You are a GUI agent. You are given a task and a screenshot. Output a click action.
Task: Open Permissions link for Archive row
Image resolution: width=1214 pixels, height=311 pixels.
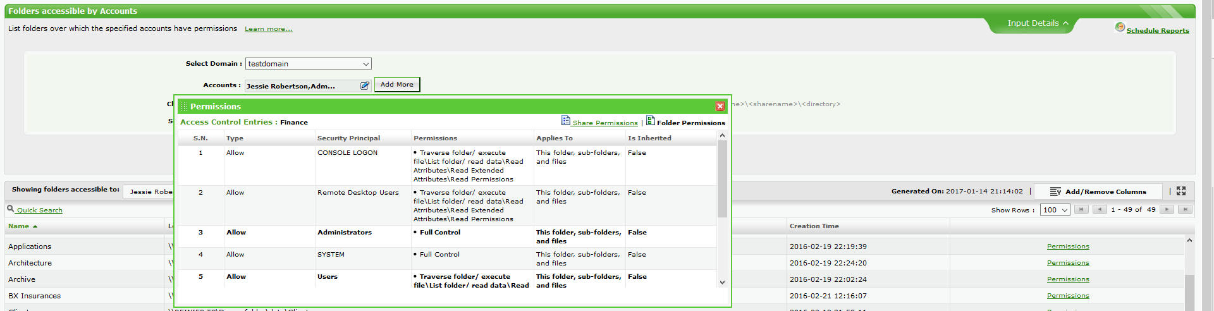tap(1068, 279)
